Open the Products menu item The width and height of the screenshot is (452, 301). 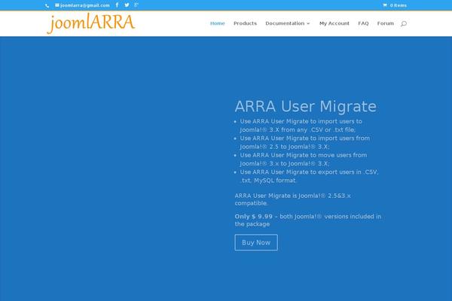click(x=245, y=23)
